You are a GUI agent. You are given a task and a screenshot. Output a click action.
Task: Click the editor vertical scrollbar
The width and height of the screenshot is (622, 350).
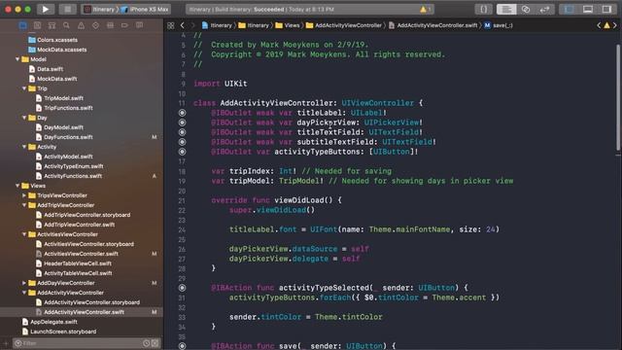click(x=618, y=97)
